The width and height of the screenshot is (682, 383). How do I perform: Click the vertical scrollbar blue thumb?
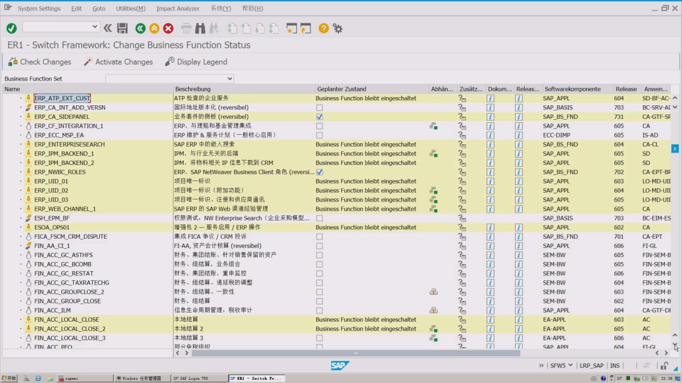[674, 149]
